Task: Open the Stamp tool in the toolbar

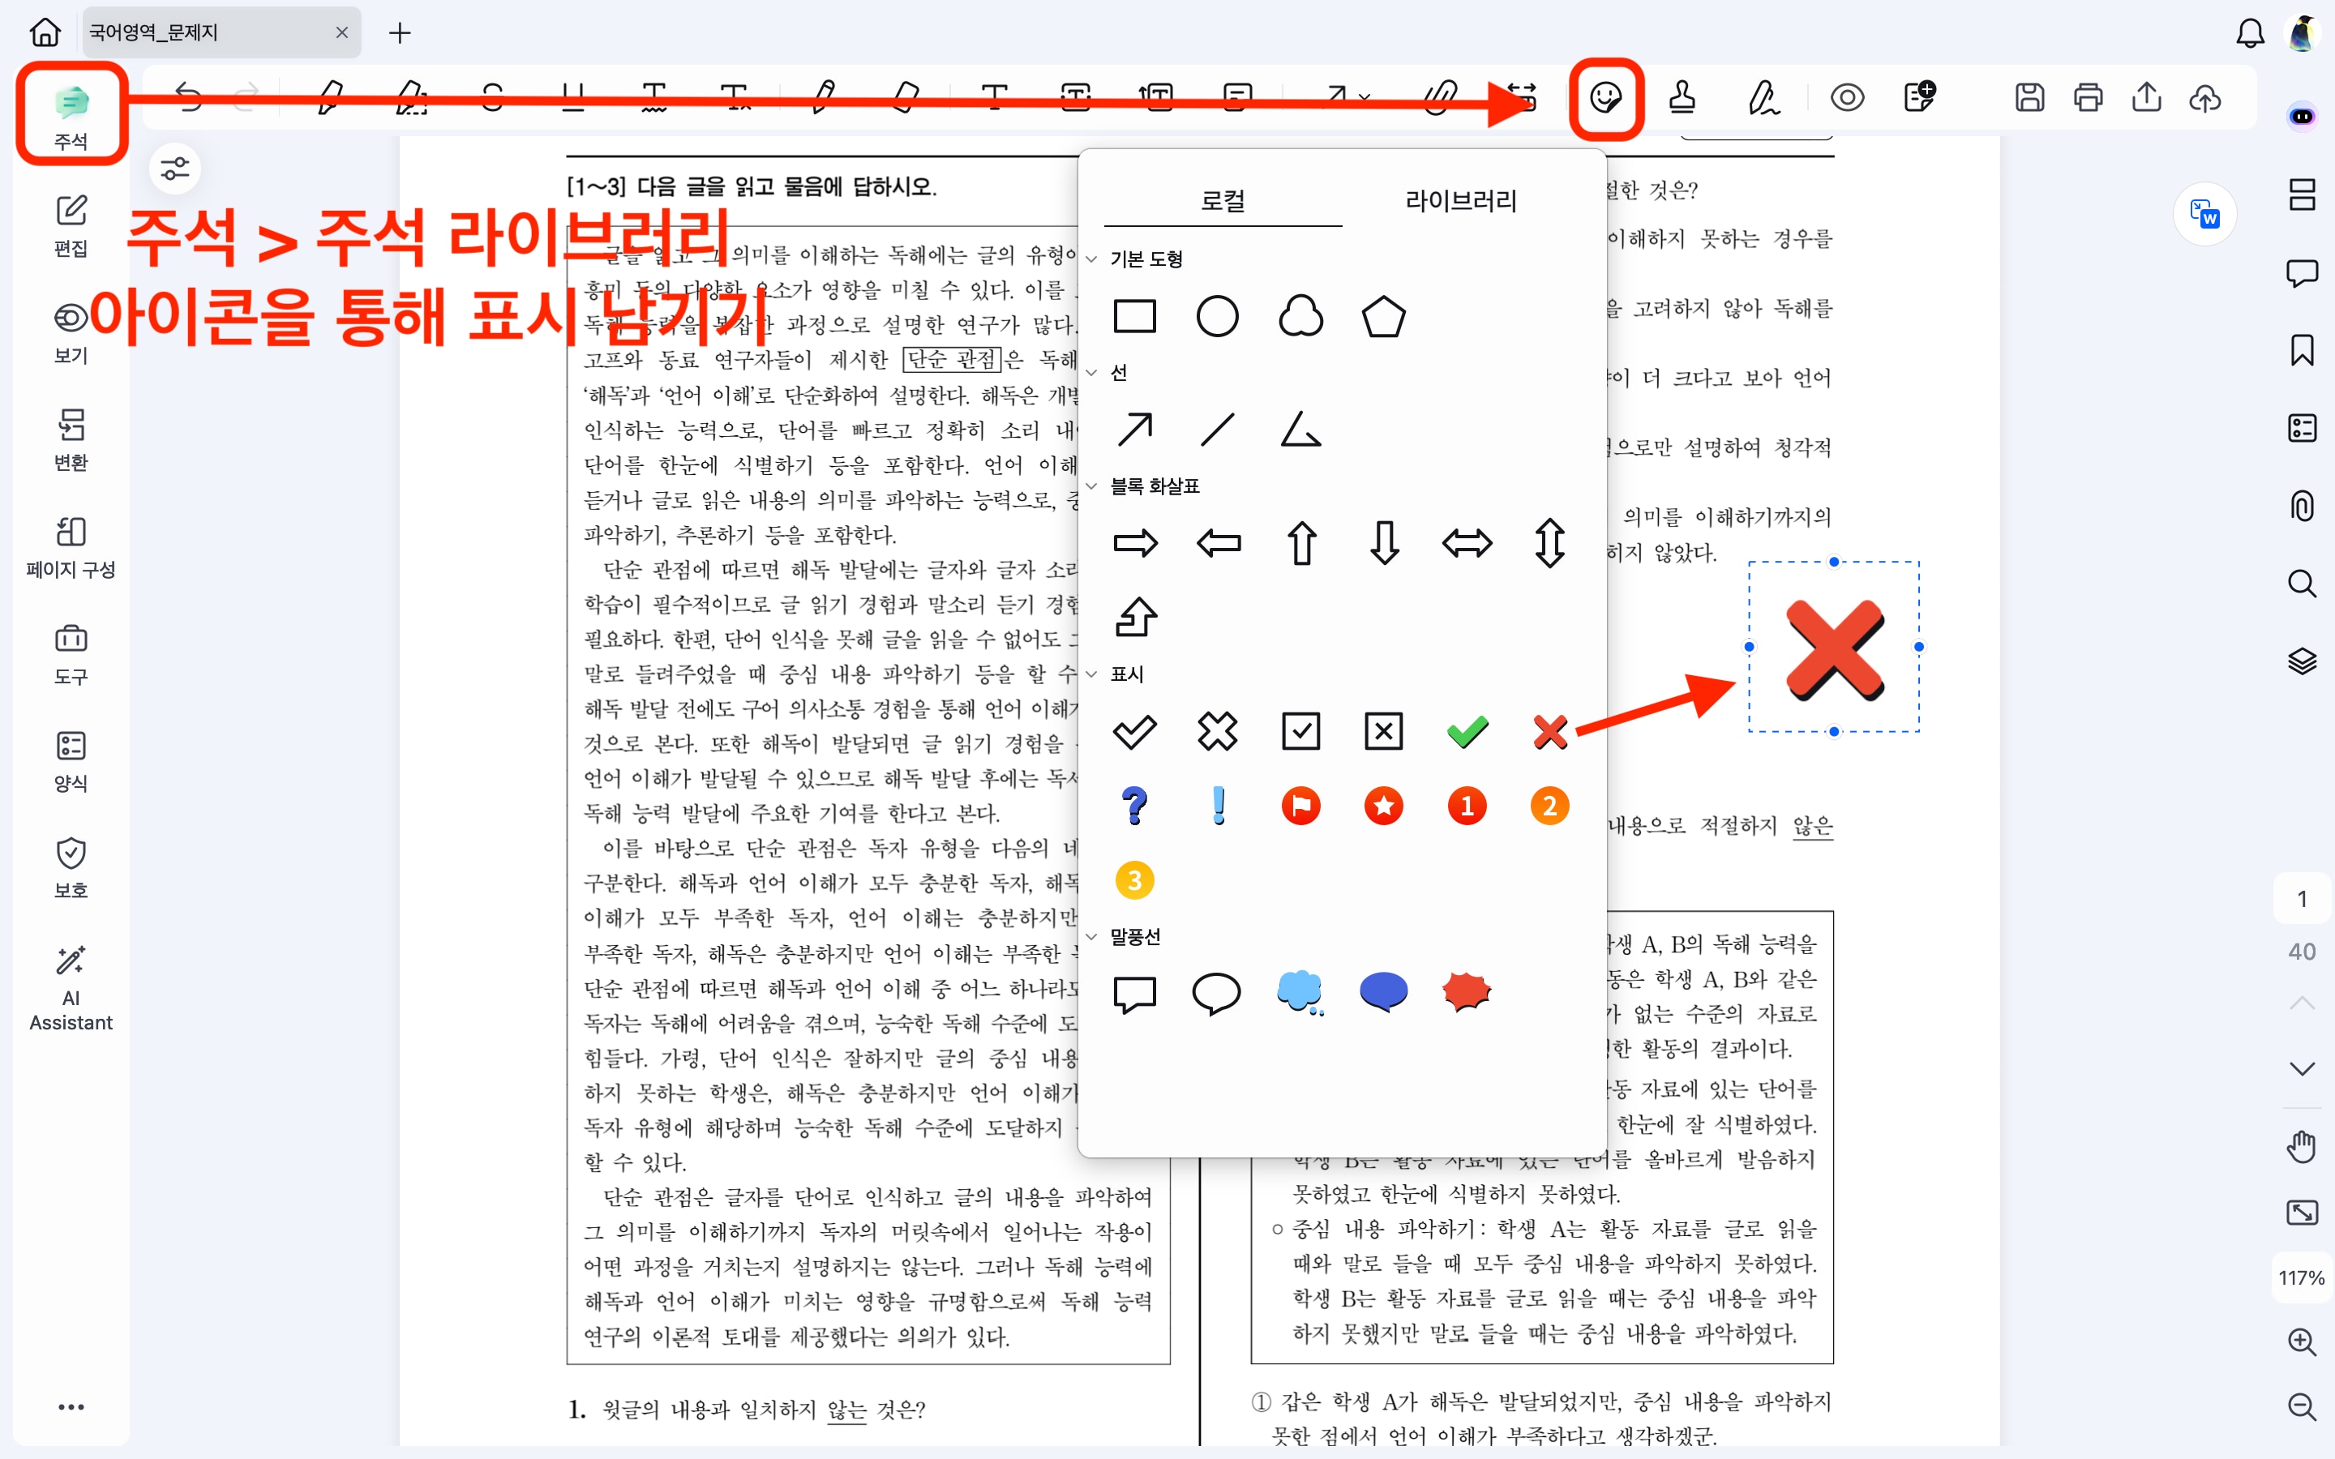Action: point(1684,96)
